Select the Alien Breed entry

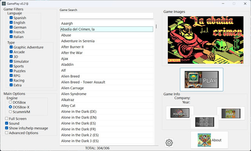point(107,76)
